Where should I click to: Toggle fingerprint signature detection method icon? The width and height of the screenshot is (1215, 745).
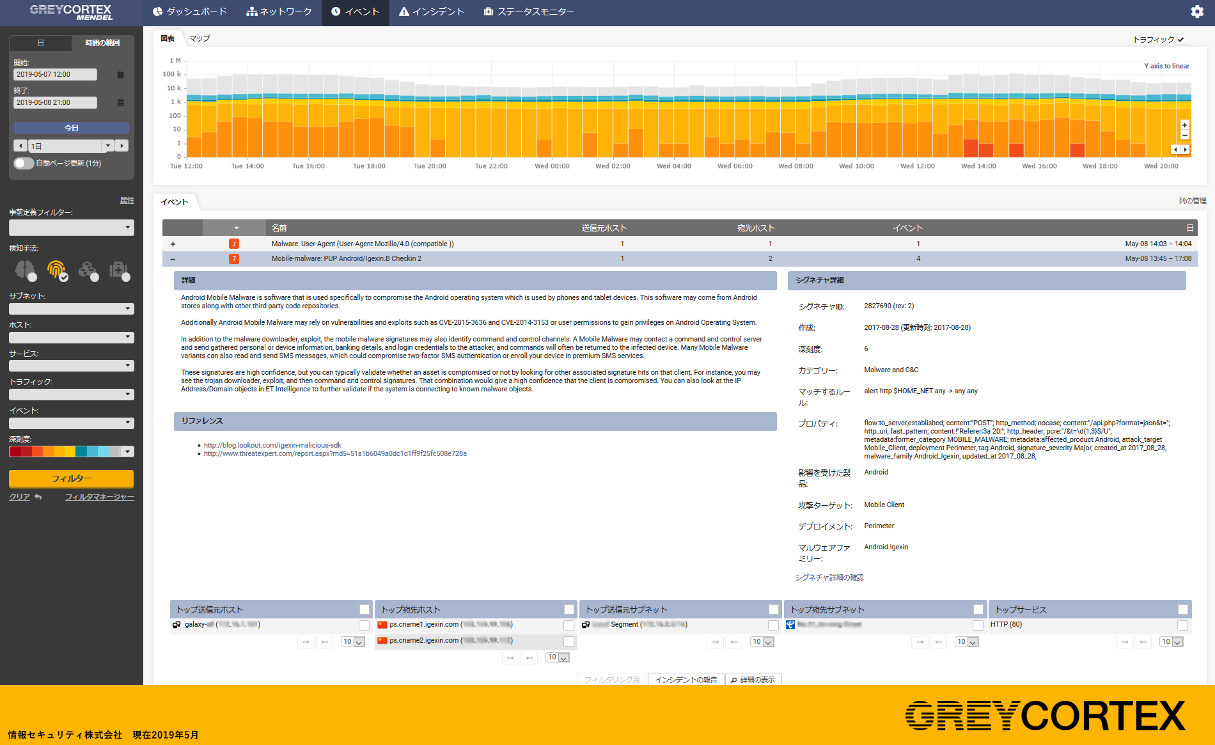pos(57,271)
